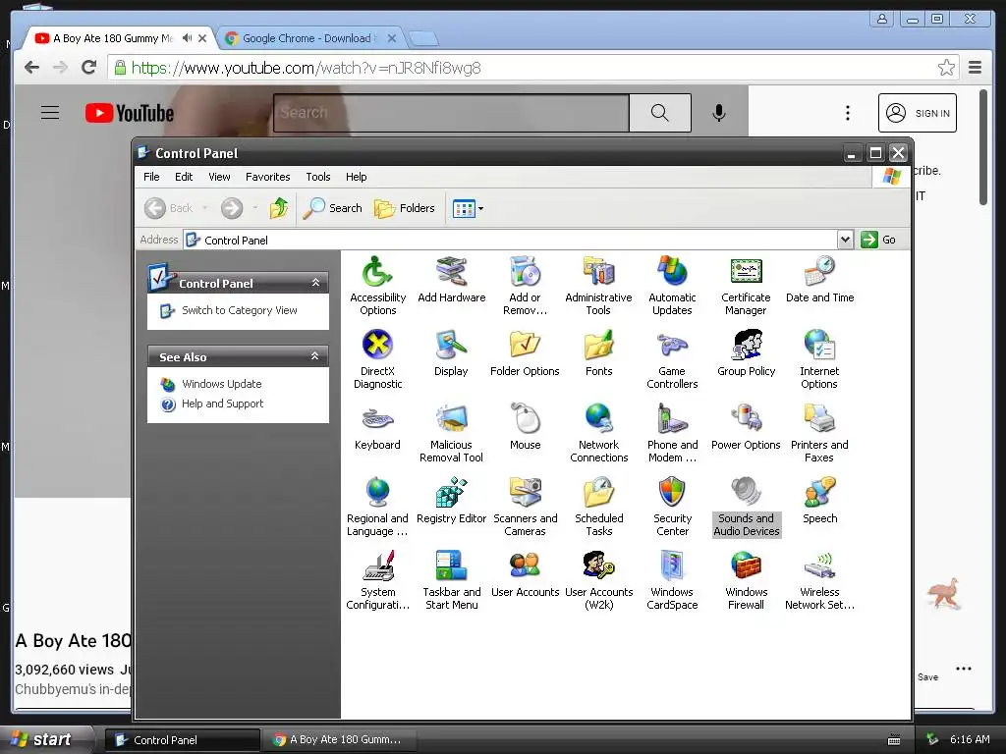1006x754 pixels.
Task: Click the YouTube search field
Action: (x=451, y=113)
